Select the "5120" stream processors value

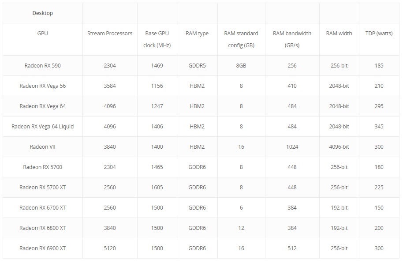(110, 248)
